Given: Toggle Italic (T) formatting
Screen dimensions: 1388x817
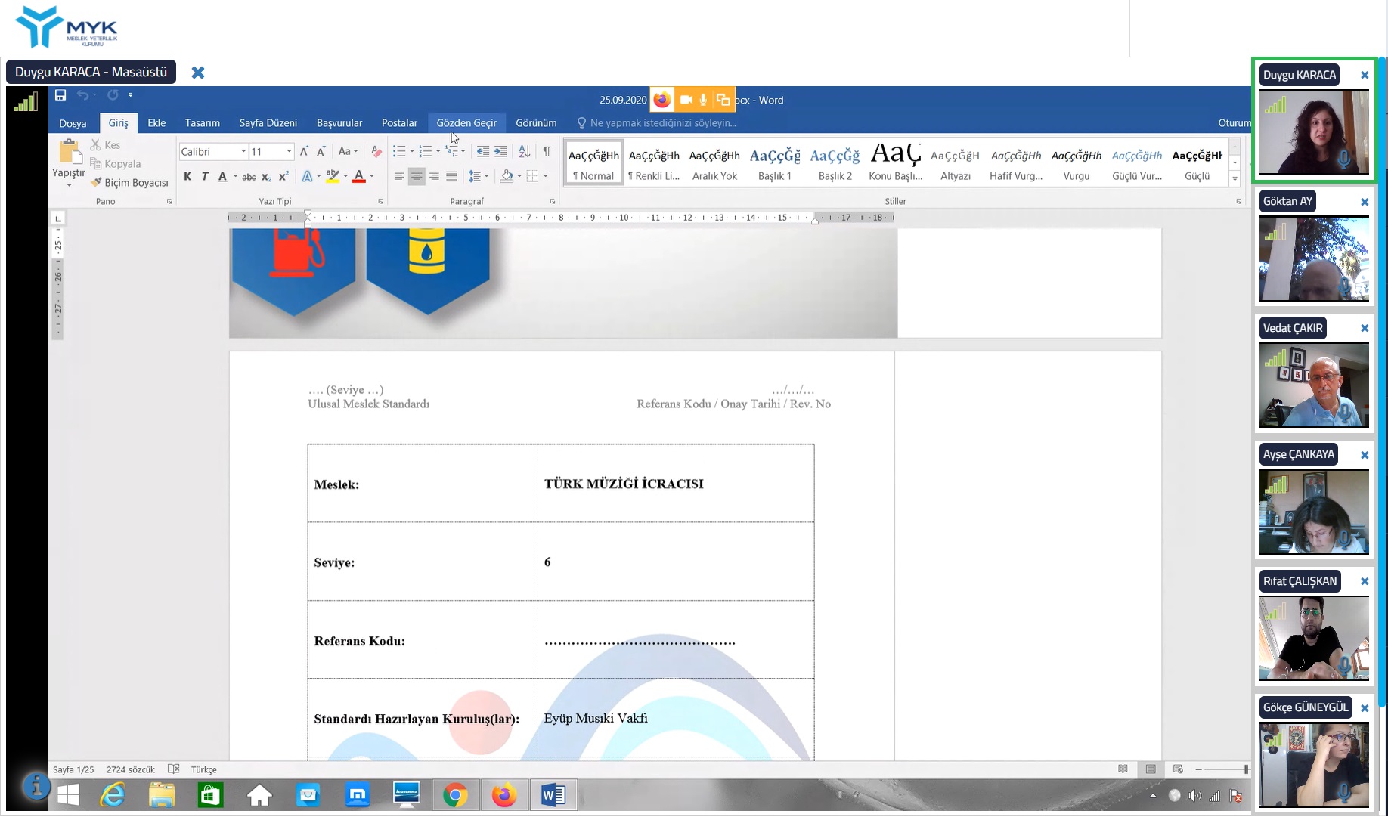Looking at the screenshot, I should click(x=204, y=177).
